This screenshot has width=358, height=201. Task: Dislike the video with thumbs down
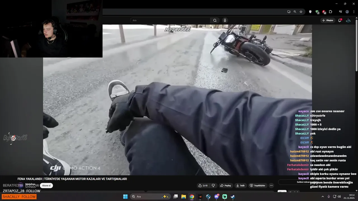(213, 185)
